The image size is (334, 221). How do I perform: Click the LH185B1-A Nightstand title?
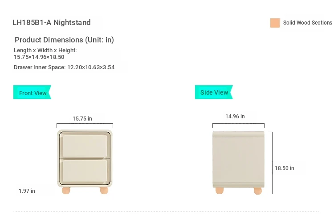point(52,22)
